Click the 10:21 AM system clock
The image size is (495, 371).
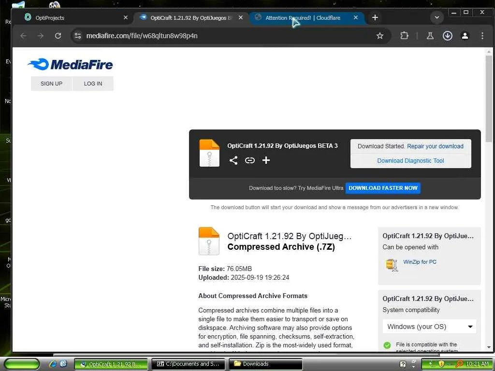[x=477, y=364]
